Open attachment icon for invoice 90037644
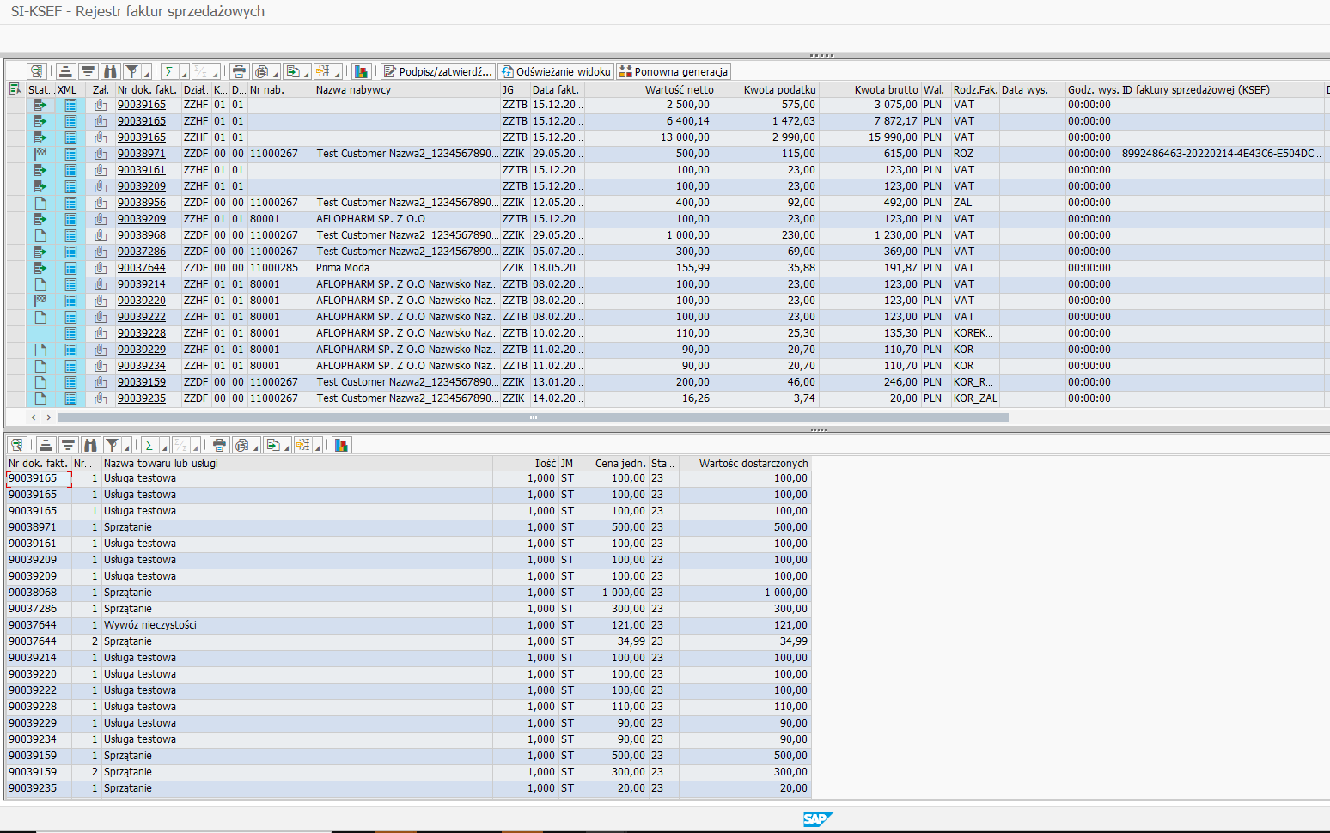Screen dimensions: 1330x833 pos(101,268)
